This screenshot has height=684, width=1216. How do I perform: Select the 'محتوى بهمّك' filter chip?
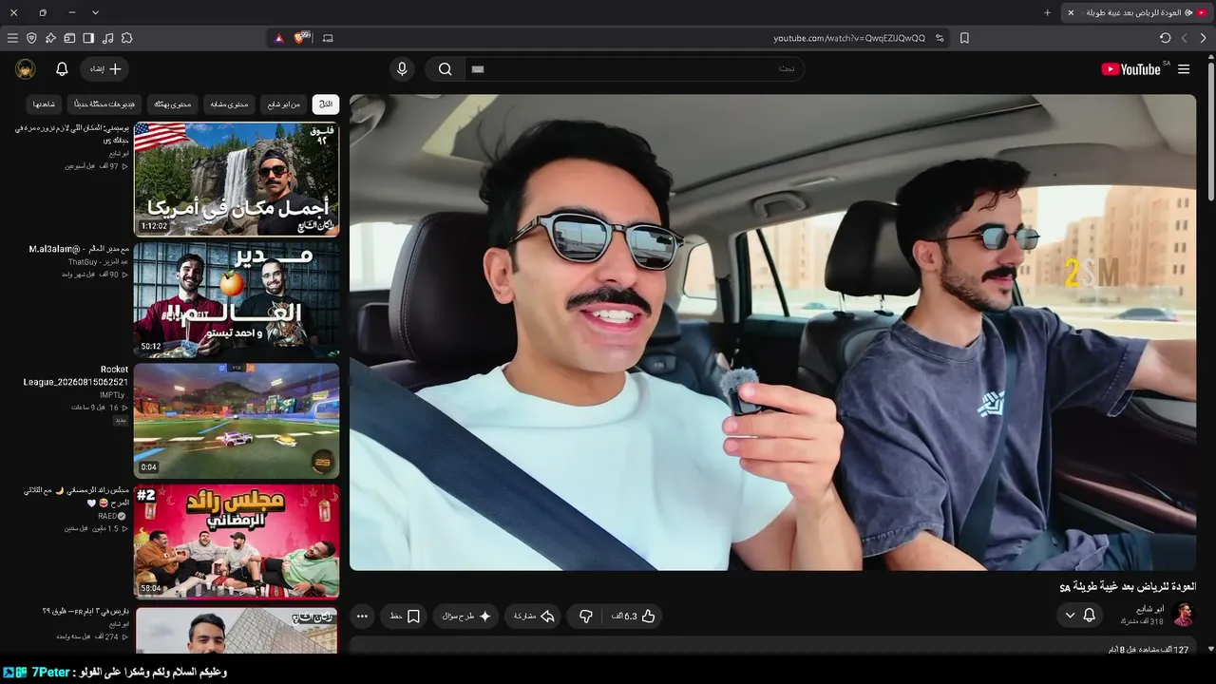[x=172, y=104]
